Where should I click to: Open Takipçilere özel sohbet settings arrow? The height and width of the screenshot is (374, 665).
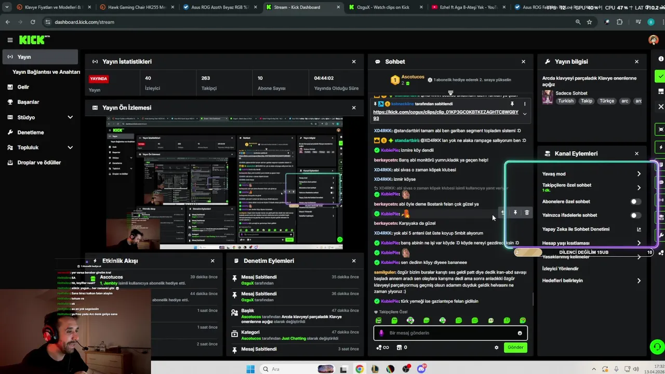[639, 188]
